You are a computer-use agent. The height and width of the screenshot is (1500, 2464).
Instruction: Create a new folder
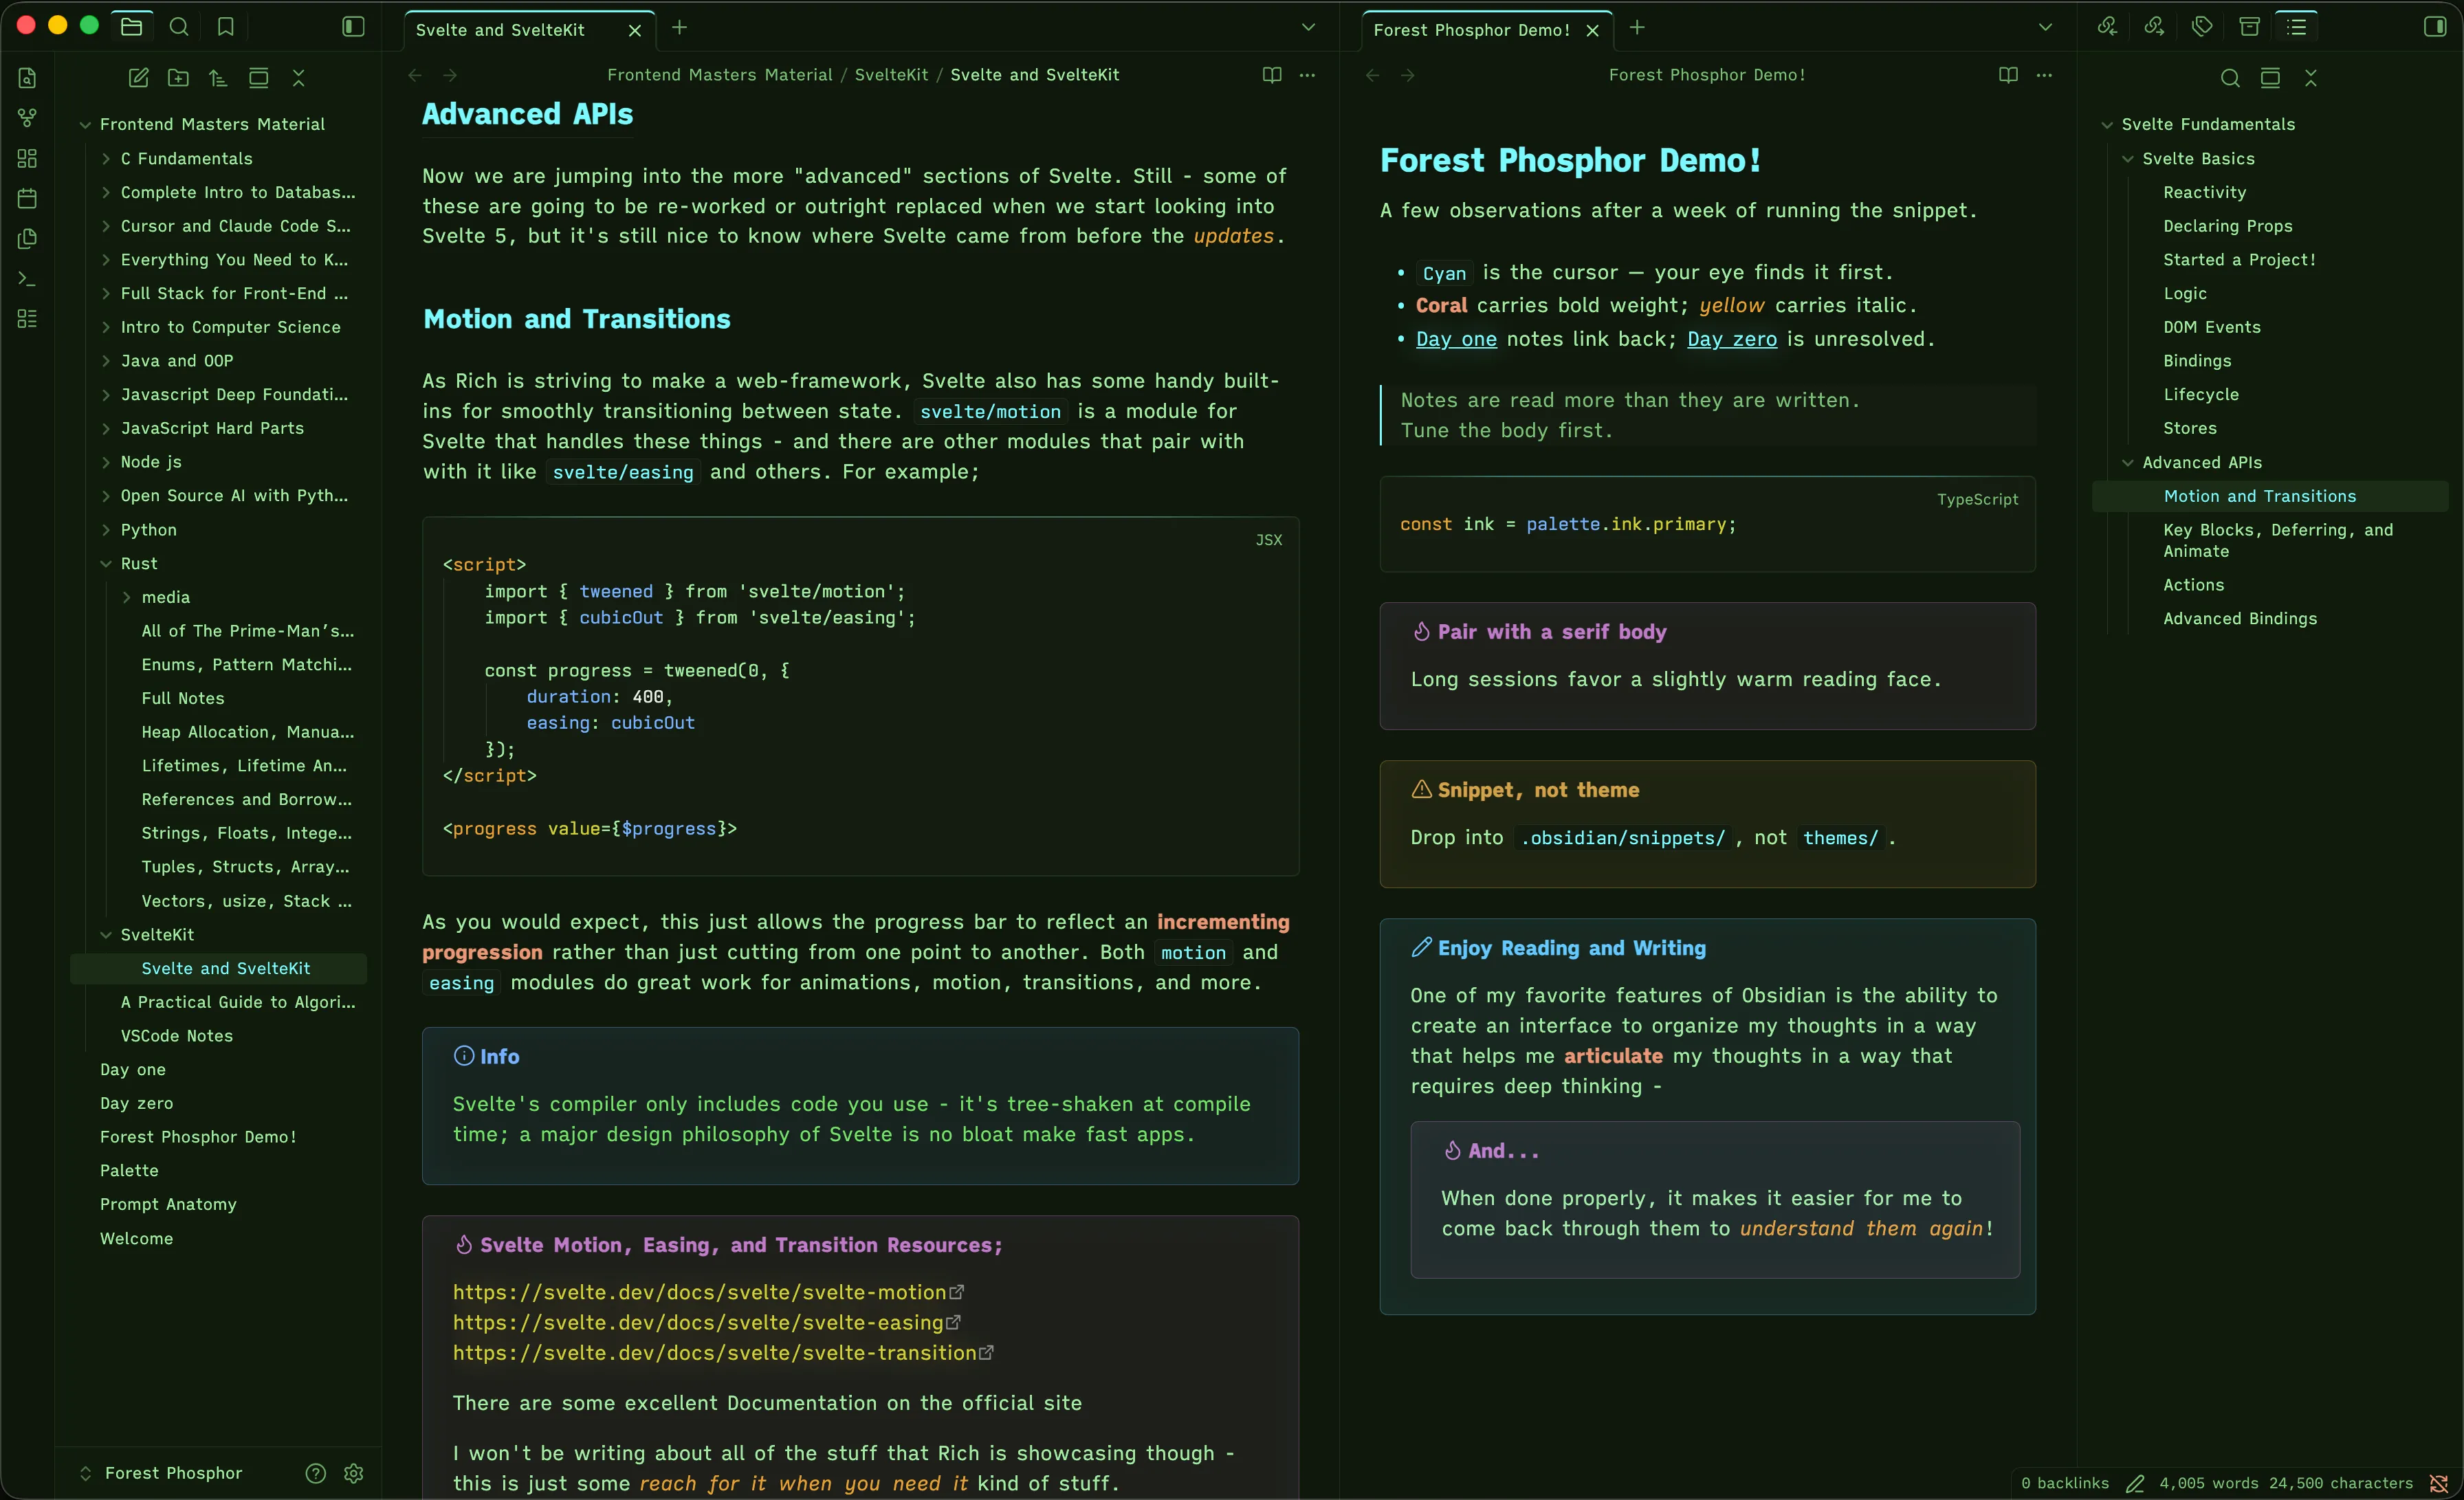[178, 78]
